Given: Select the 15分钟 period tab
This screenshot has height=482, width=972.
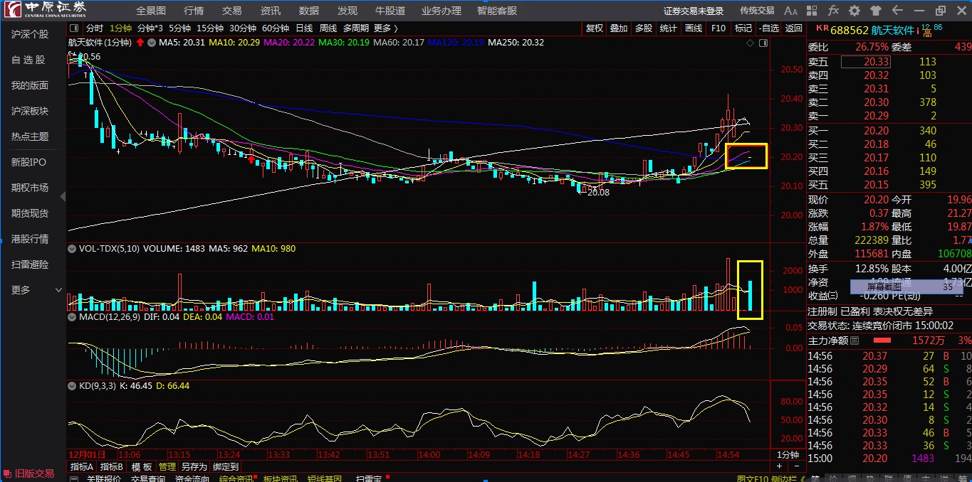Looking at the screenshot, I should click(x=210, y=28).
